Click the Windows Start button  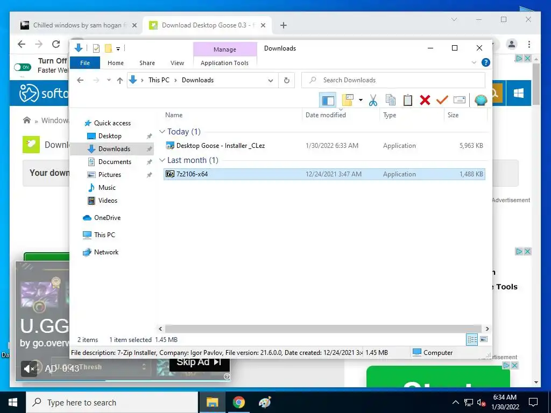(13, 402)
